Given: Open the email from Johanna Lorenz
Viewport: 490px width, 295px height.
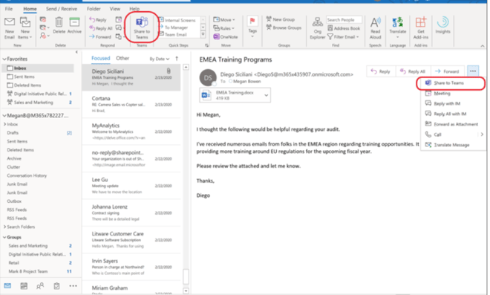Looking at the screenshot, I should click(131, 213).
